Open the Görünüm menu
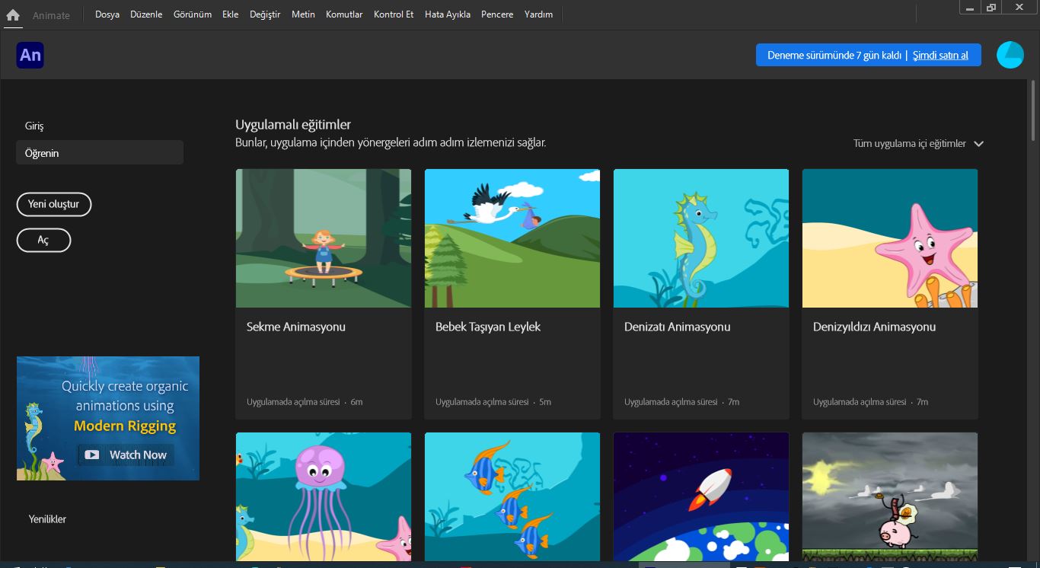This screenshot has width=1040, height=568. (x=193, y=14)
